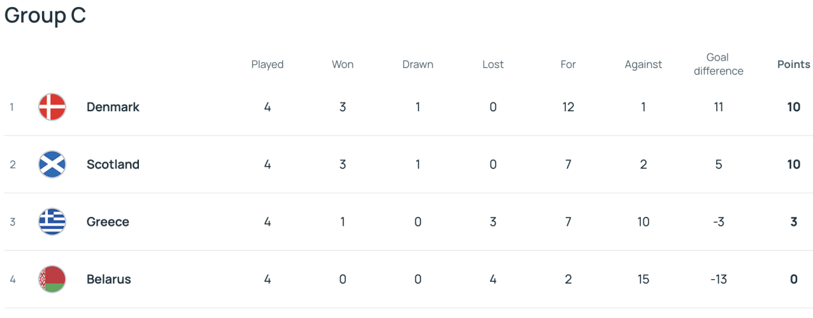Click the Scotland flag icon
This screenshot has width=813, height=318.
[52, 164]
